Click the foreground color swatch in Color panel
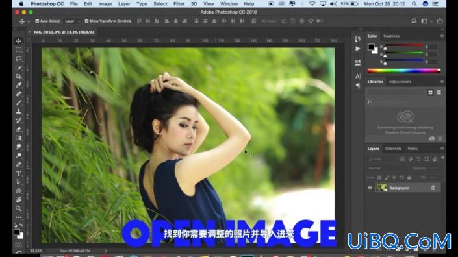 371,47
